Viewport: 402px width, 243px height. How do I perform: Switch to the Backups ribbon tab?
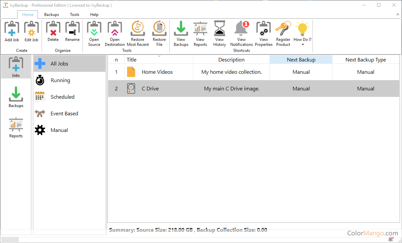coord(52,15)
